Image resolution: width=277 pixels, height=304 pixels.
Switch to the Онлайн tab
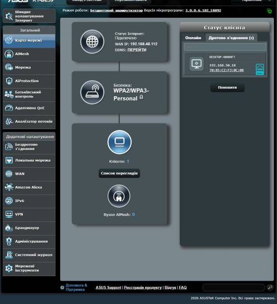tap(193, 38)
